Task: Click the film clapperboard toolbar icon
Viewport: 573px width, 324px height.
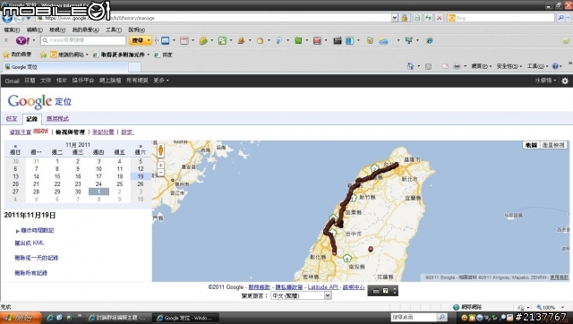Action: pos(338,40)
